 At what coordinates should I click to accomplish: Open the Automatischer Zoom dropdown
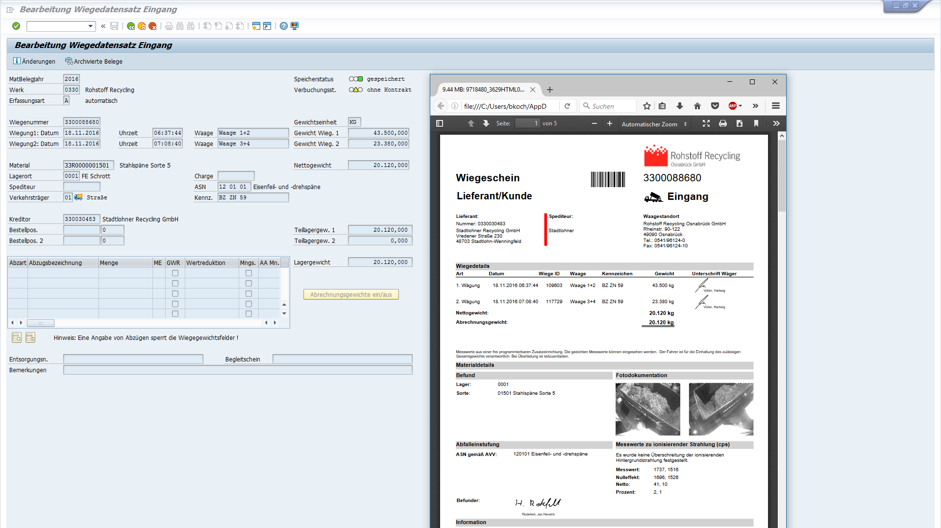(x=654, y=124)
